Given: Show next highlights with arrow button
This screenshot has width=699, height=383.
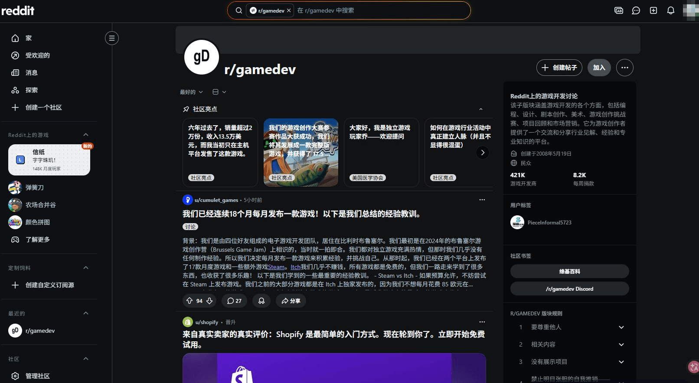Looking at the screenshot, I should [x=483, y=153].
